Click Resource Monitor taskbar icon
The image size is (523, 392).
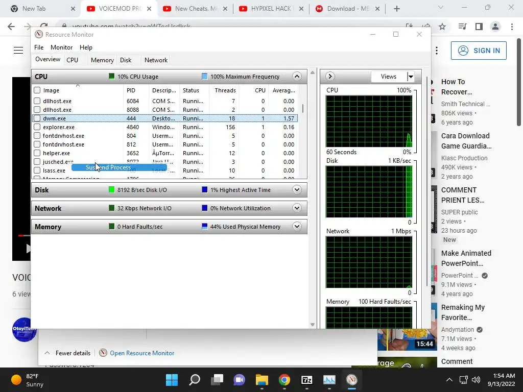coord(351,380)
